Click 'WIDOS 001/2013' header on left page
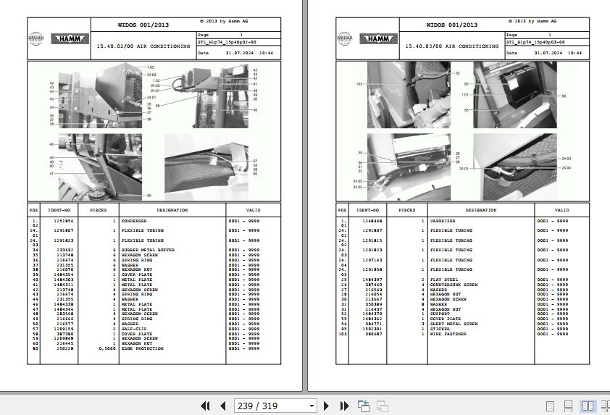This screenshot has width=610, height=415. pos(143,25)
